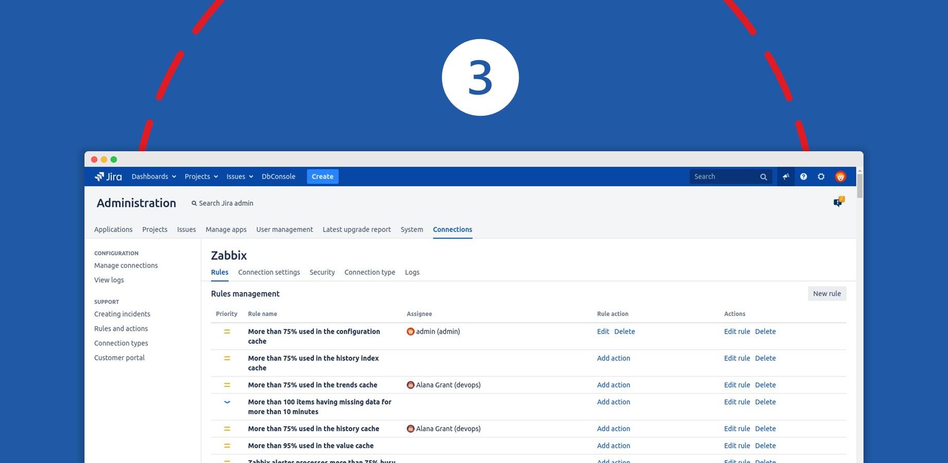Click the notification chat icon with badge
Image resolution: width=948 pixels, height=463 pixels.
[x=838, y=202]
